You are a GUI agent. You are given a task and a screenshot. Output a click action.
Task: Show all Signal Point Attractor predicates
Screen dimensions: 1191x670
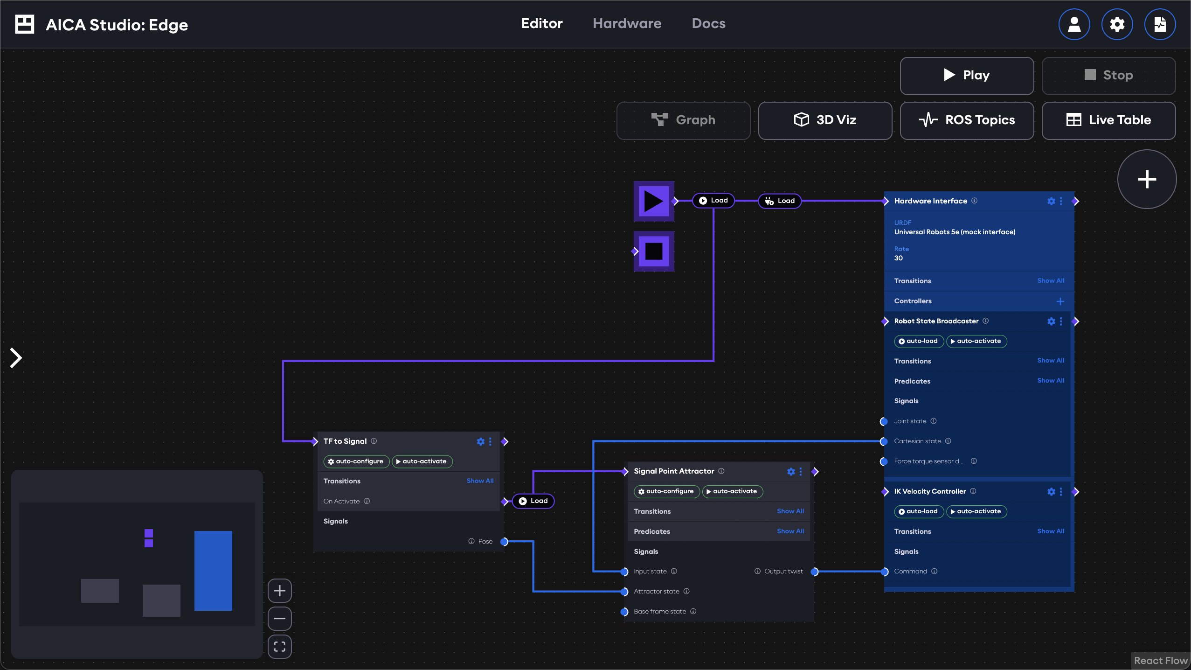[790, 531]
